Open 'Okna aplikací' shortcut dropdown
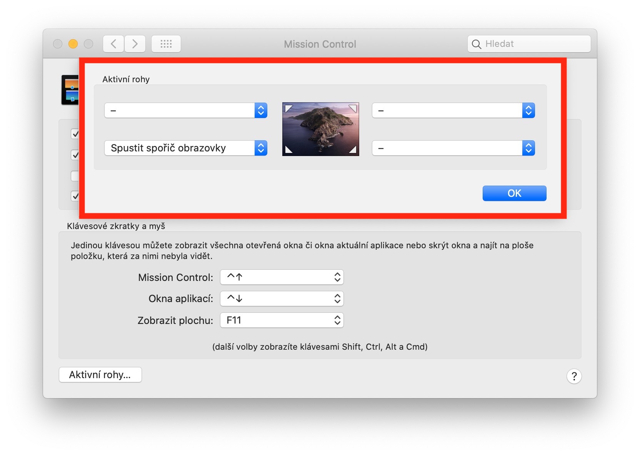 click(x=282, y=299)
